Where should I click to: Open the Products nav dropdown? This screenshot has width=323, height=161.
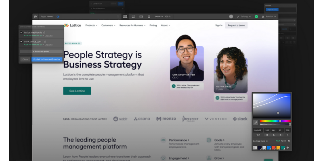pos(91,25)
